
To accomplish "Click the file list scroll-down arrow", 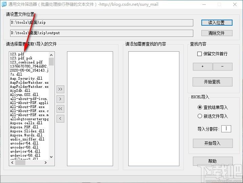I will [x=51, y=157].
